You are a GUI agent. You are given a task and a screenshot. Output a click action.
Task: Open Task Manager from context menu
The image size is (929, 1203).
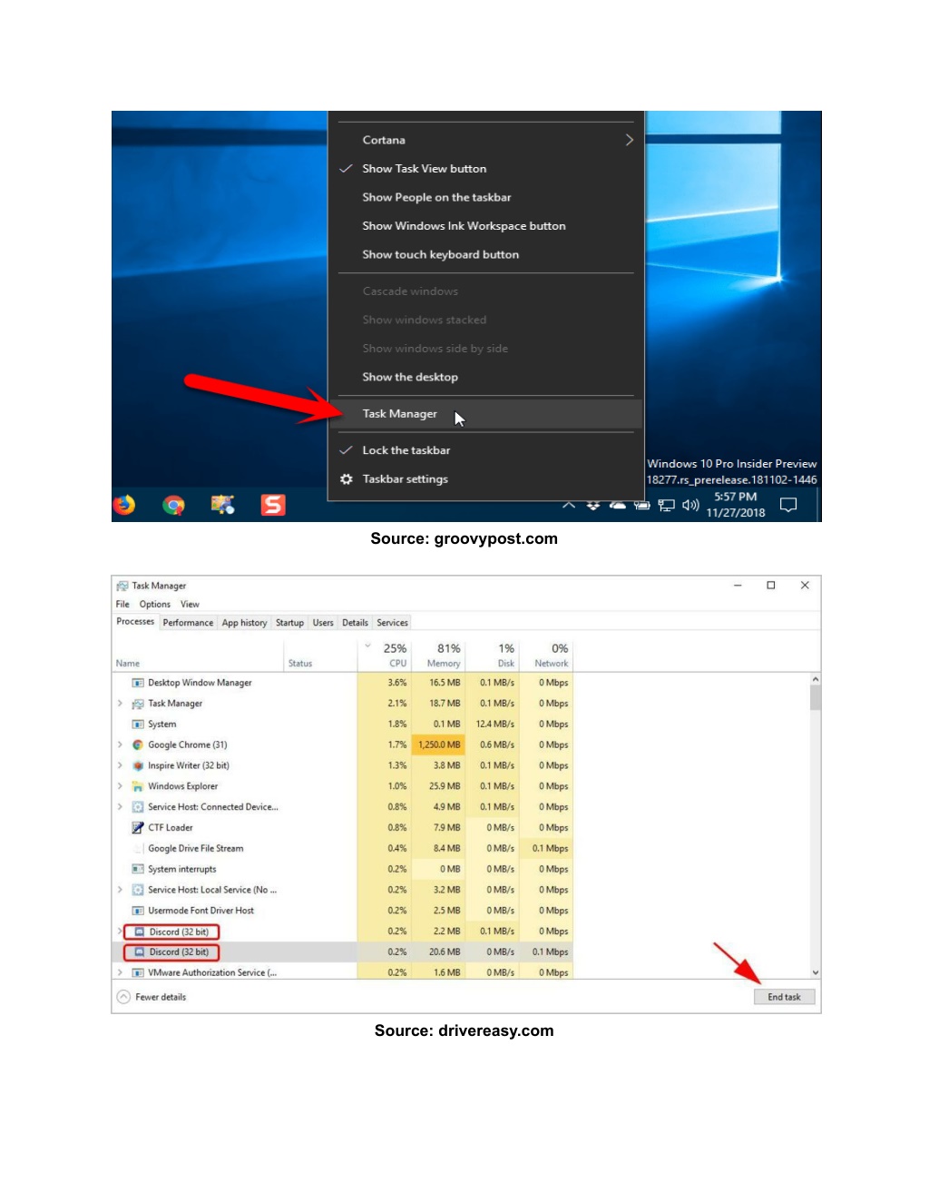485,414
